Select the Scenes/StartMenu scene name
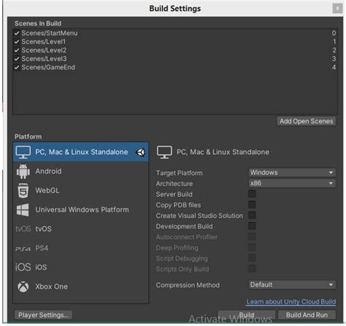The height and width of the screenshot is (326, 346). (x=50, y=33)
